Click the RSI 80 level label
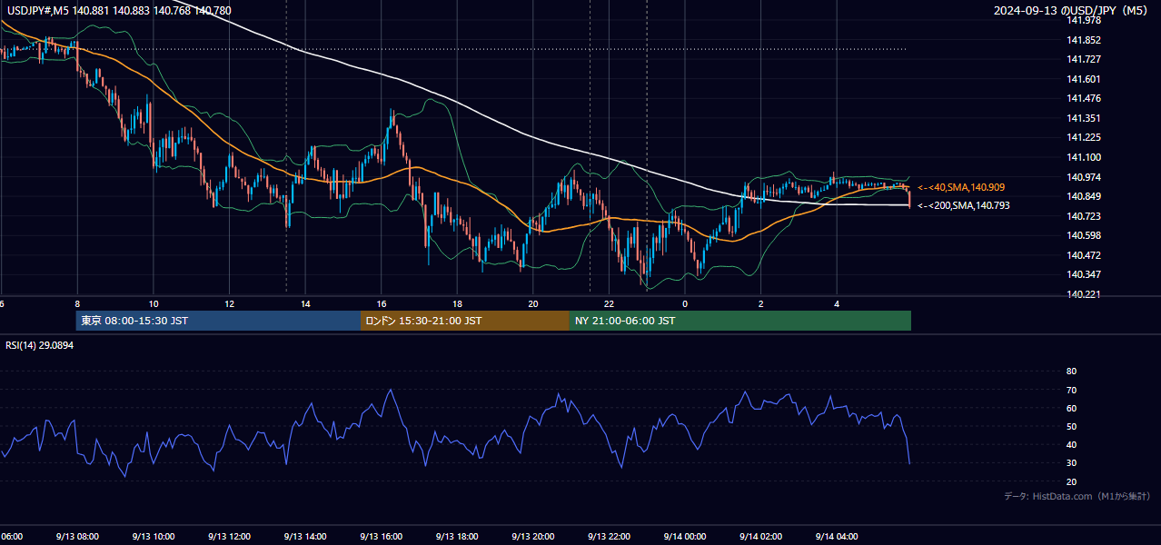This screenshot has height=545, width=1161. pyautogui.click(x=1071, y=372)
